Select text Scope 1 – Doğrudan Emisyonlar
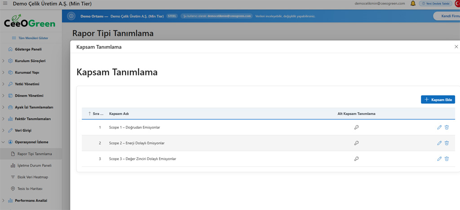This screenshot has width=460, height=210. click(135, 127)
